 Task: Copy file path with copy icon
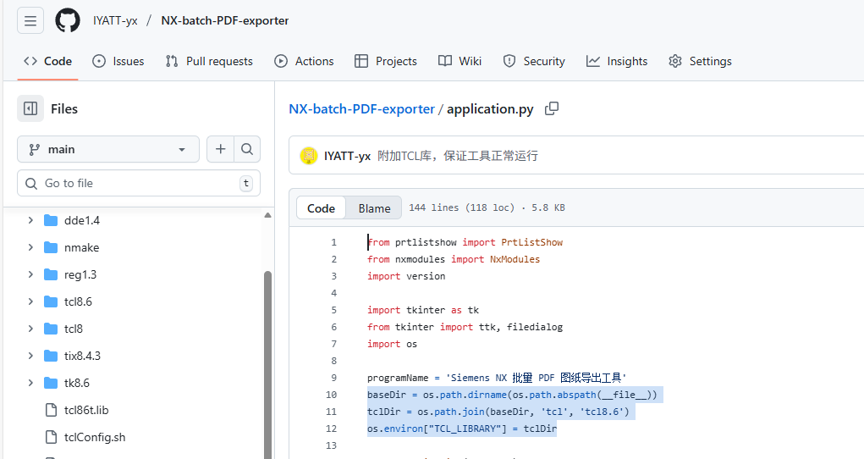click(552, 108)
